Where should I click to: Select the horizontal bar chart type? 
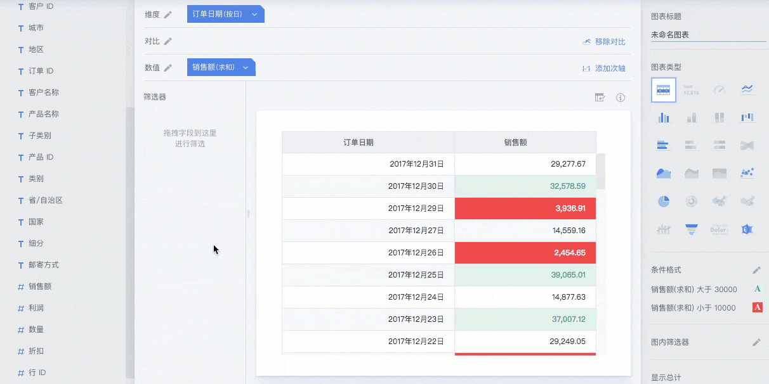[x=664, y=146]
